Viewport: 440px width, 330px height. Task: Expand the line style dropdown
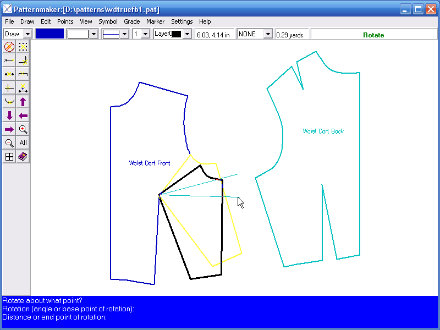[x=125, y=34]
